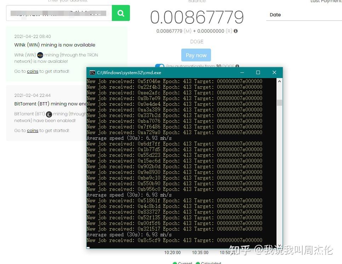Minimize the cmd.exe window

click(242, 72)
